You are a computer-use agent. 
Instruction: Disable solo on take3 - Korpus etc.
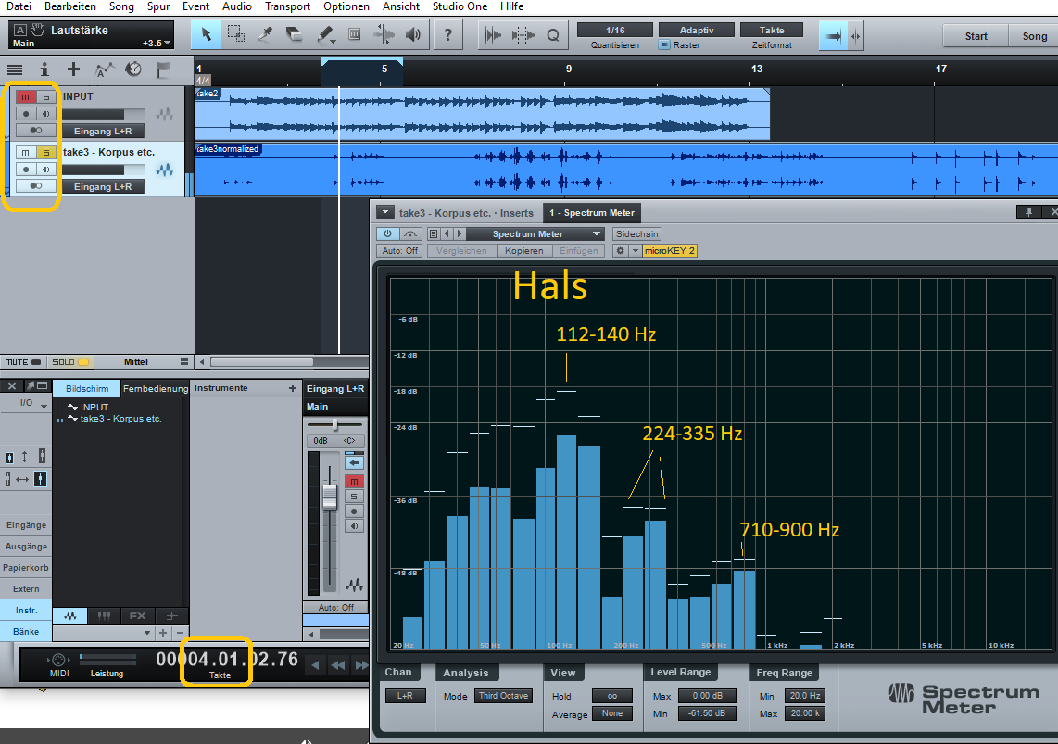pos(46,153)
